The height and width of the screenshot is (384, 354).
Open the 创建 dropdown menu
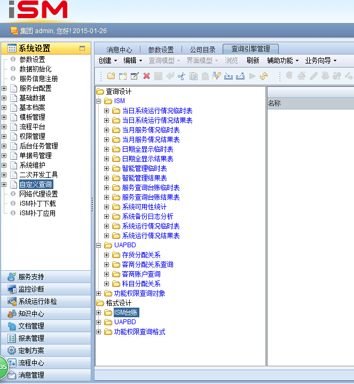(x=107, y=60)
